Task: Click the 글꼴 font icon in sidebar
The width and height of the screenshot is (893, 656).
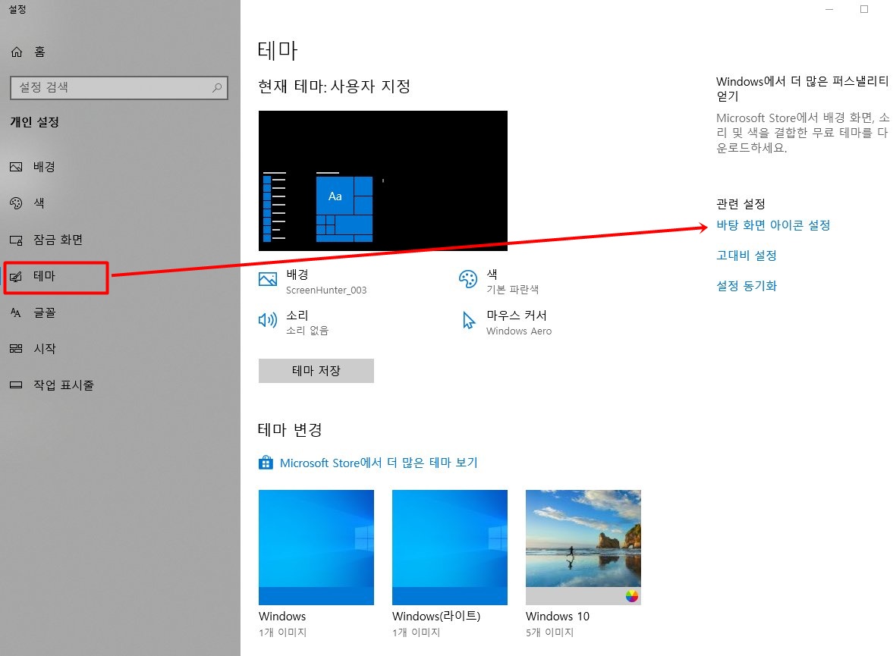Action: coord(16,312)
